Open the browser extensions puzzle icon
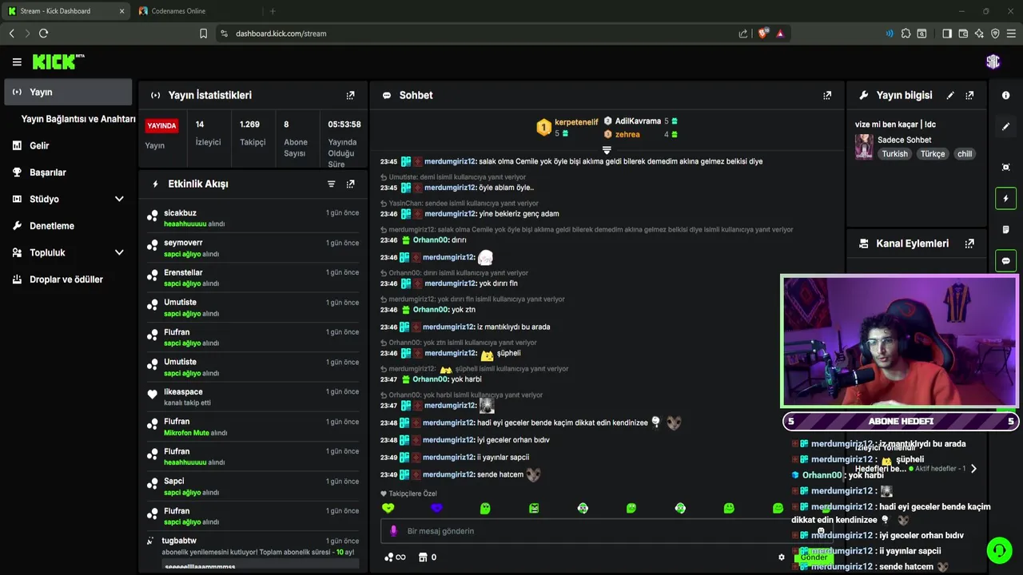Image resolution: width=1023 pixels, height=575 pixels. (x=906, y=34)
